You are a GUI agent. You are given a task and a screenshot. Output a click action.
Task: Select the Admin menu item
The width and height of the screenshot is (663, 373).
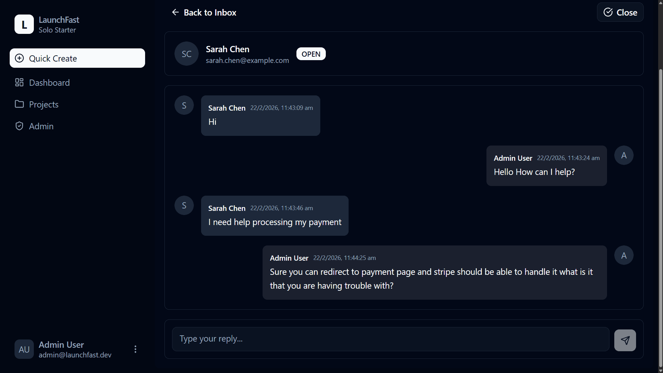pos(41,126)
